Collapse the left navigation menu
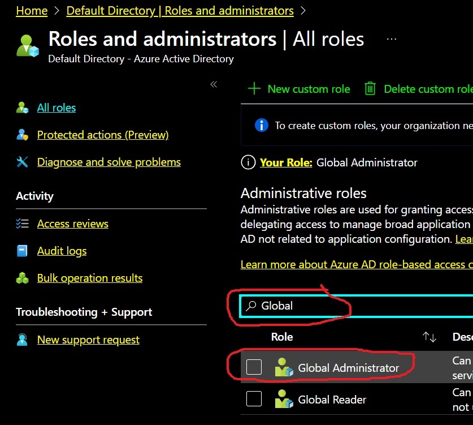 (214, 84)
